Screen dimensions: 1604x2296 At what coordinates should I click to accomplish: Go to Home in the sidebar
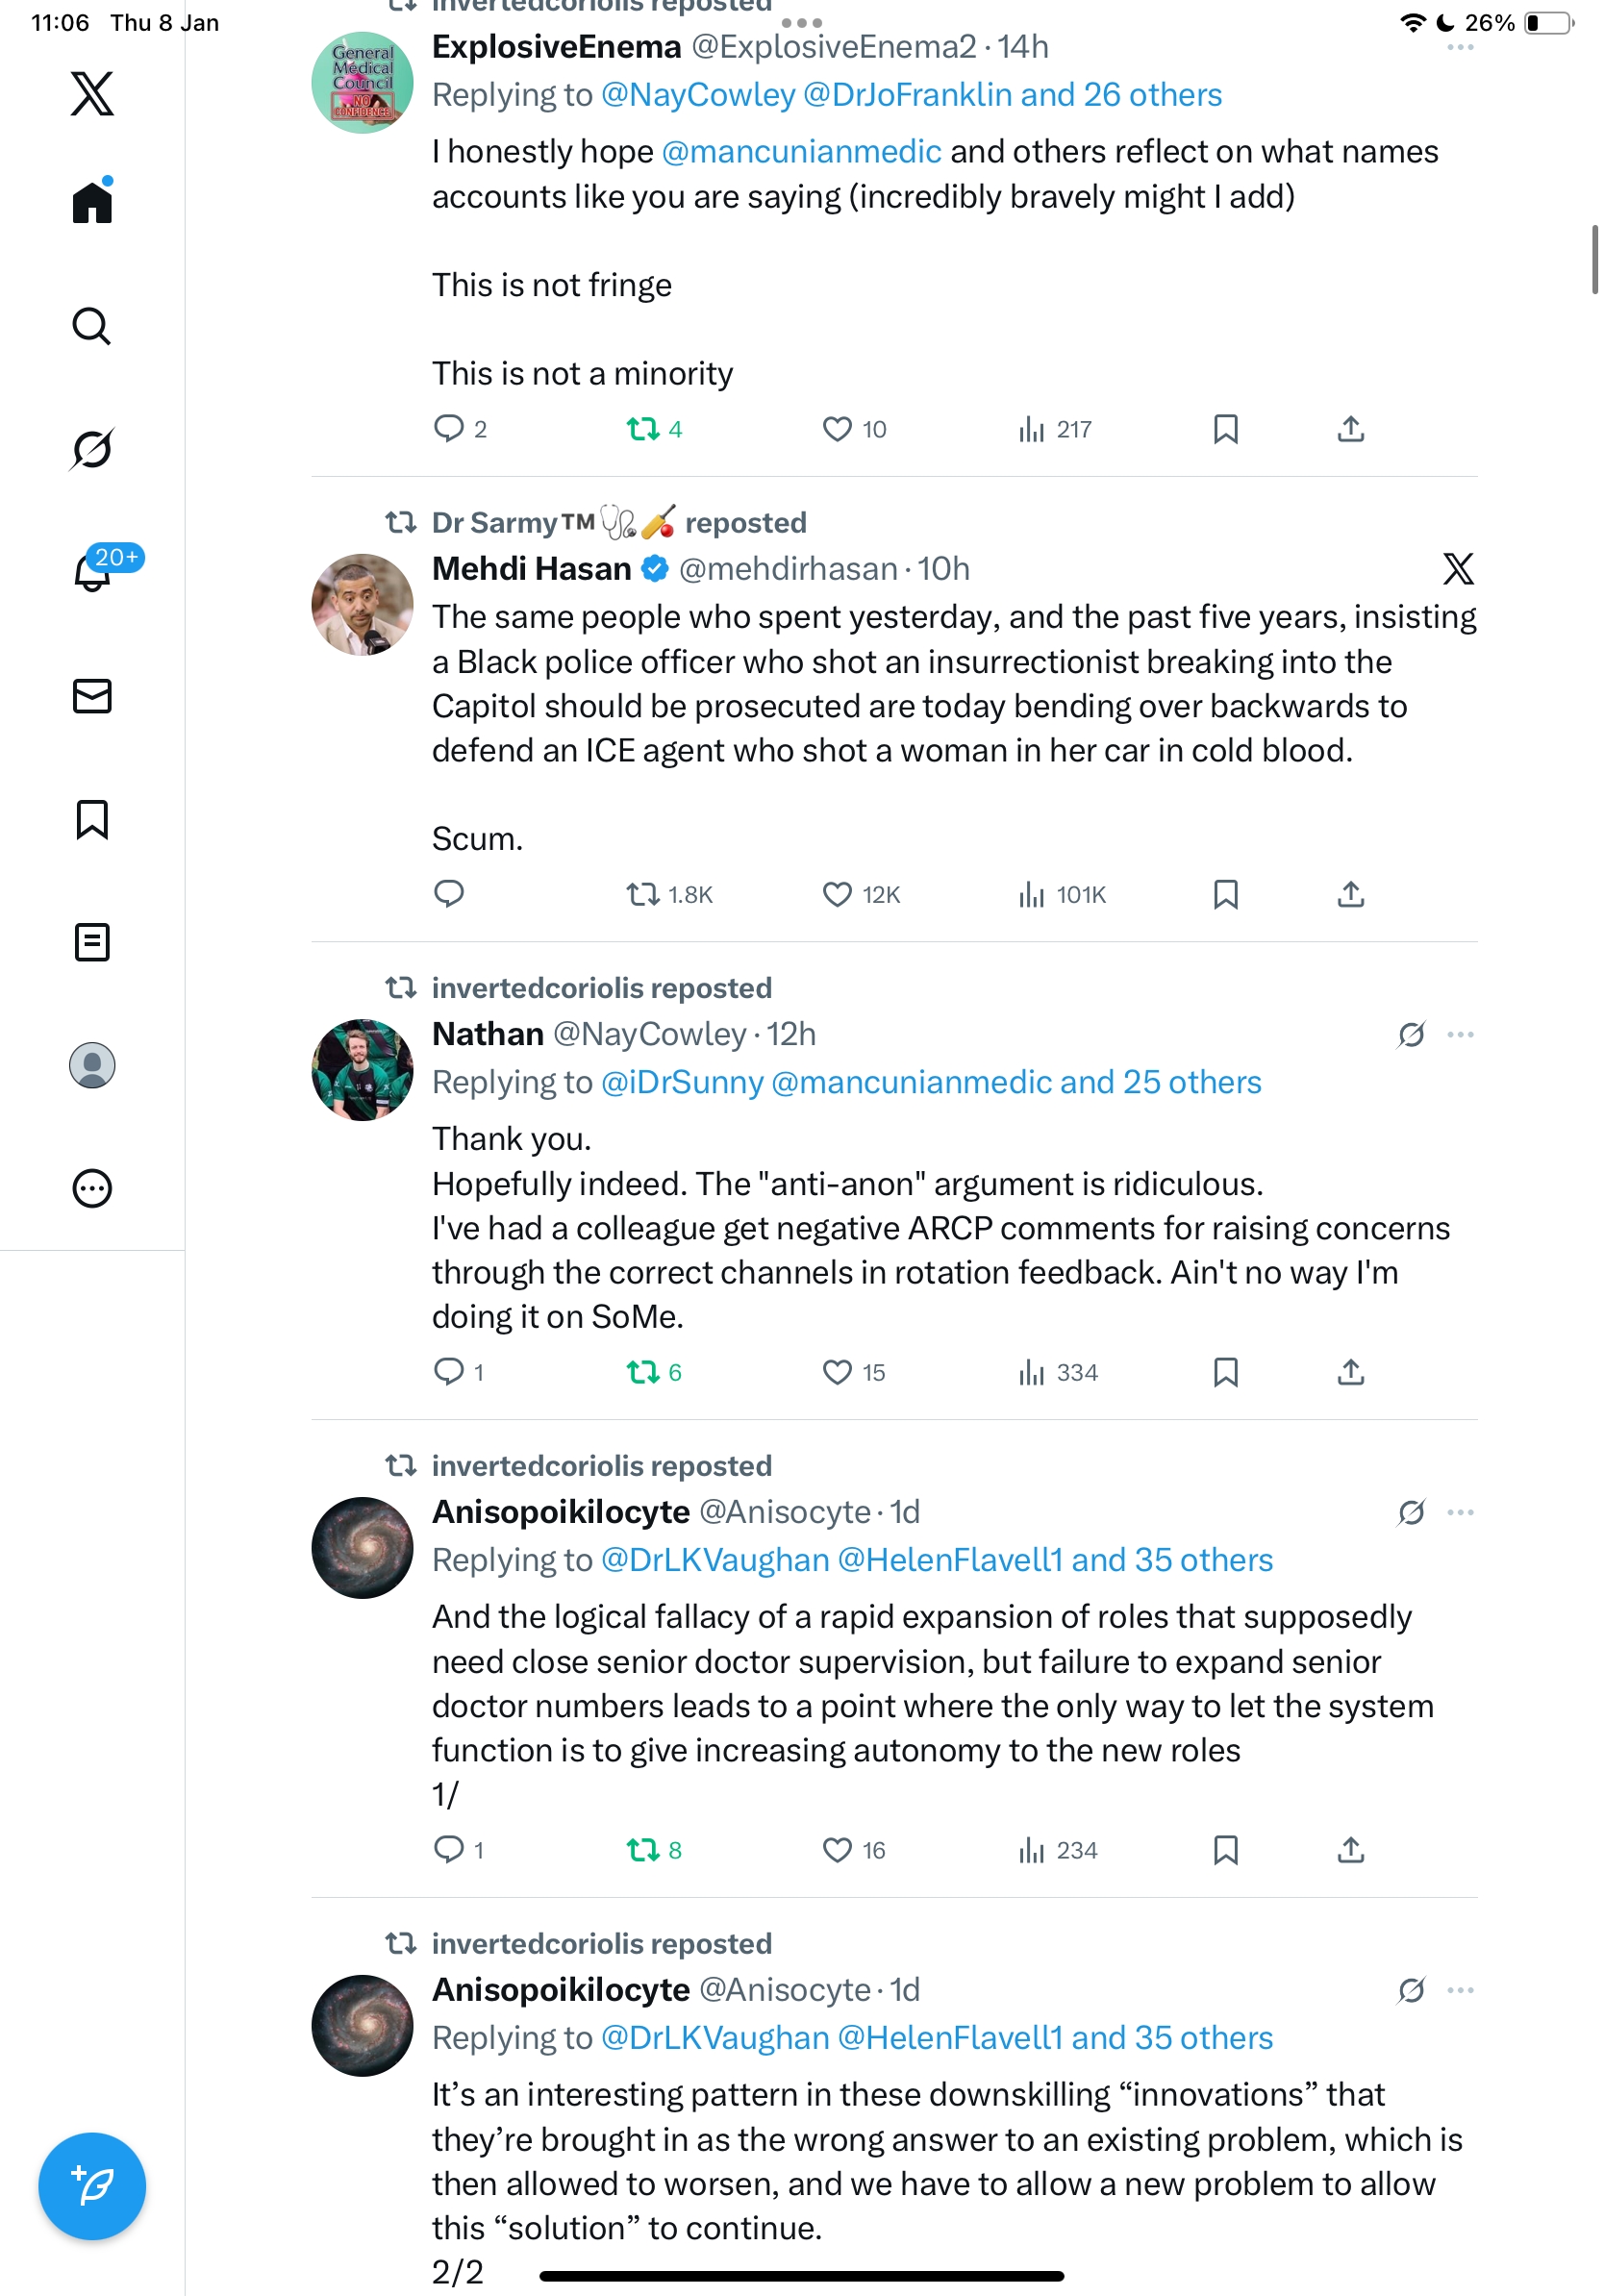[x=92, y=202]
